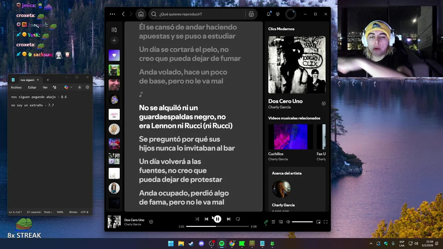The image size is (443, 249).
Task: Jump to lyric 'Un día se cortará el pelo'
Action: (190, 54)
